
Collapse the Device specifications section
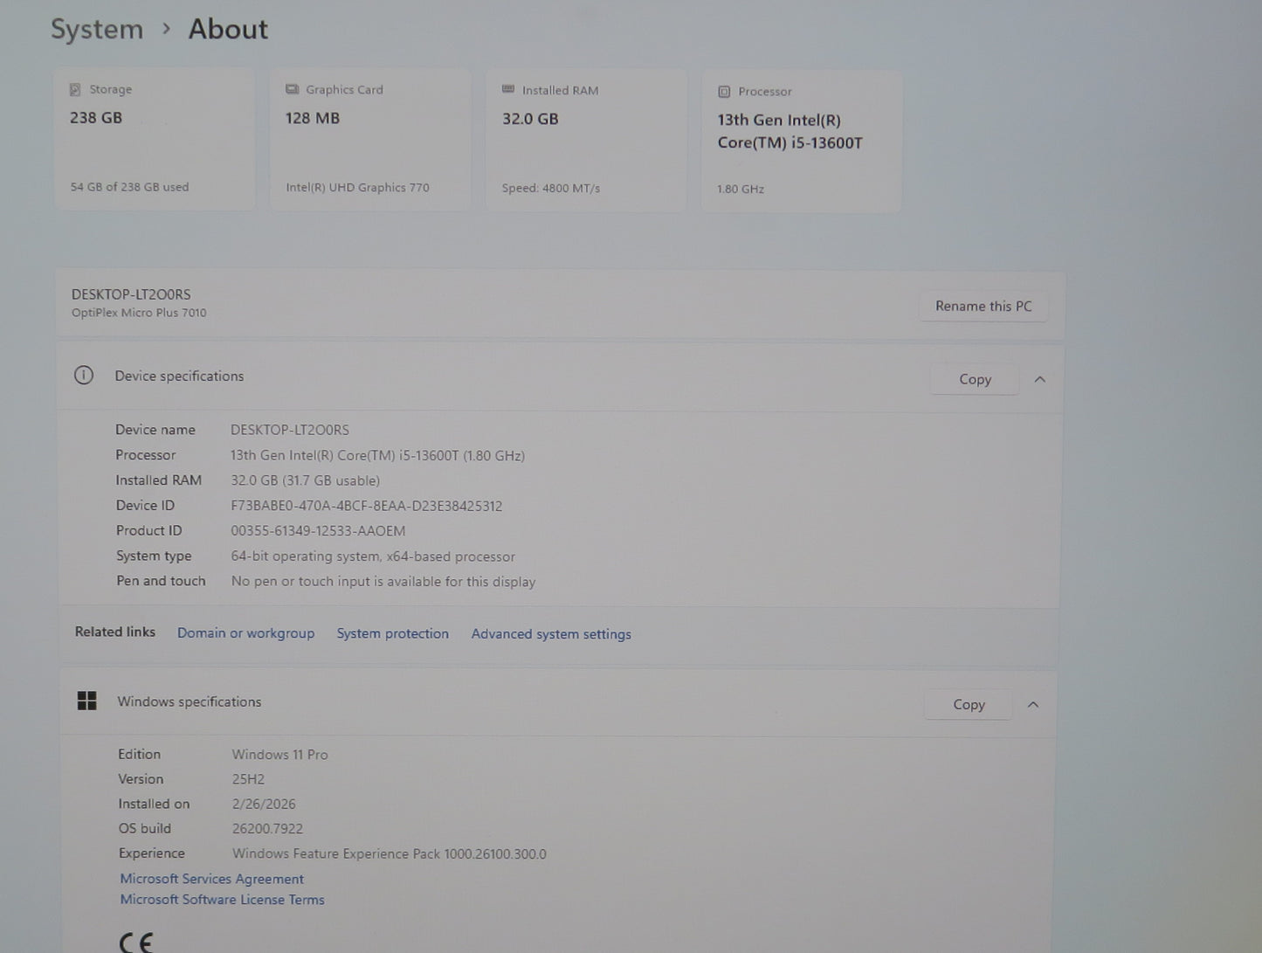pyautogui.click(x=1039, y=379)
